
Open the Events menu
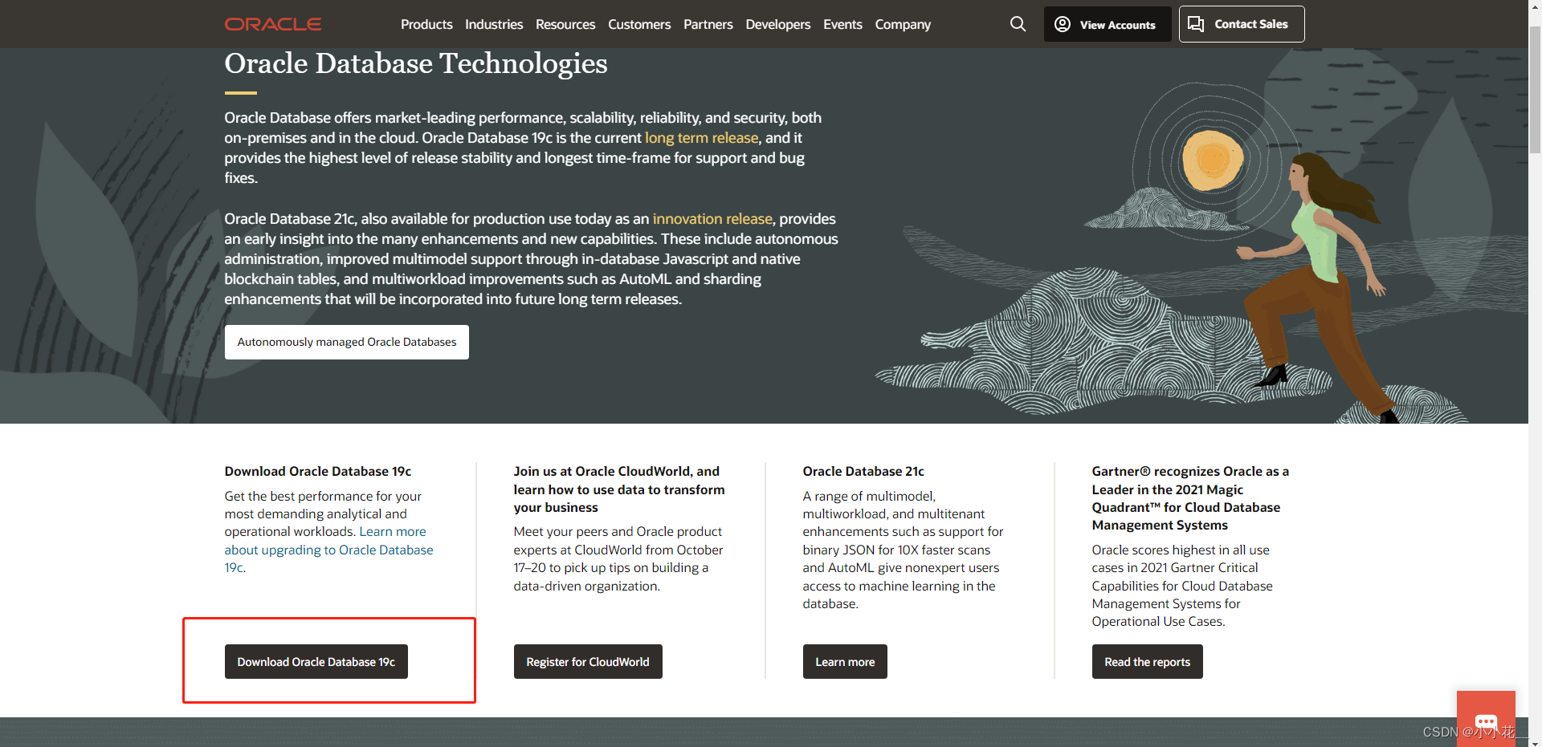tap(842, 25)
